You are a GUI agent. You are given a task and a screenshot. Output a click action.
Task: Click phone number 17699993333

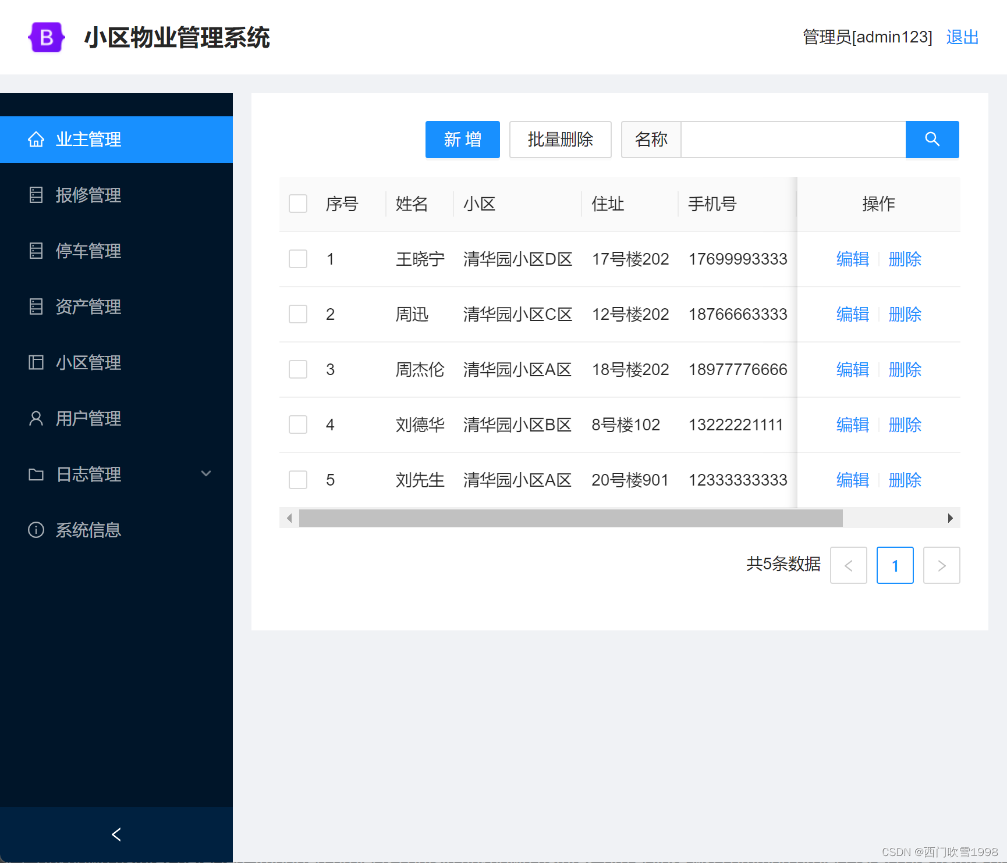point(738,259)
